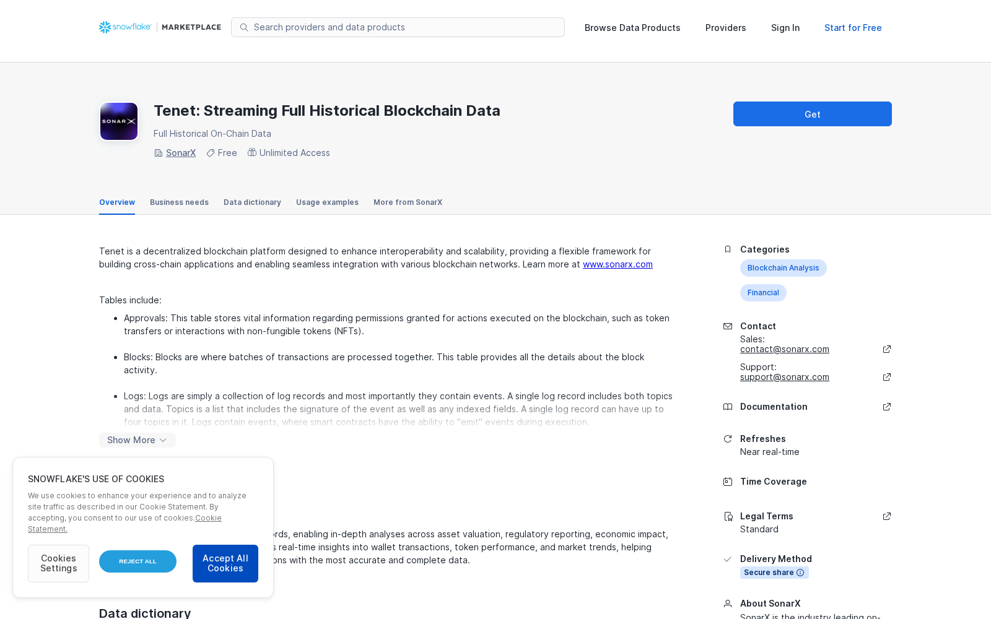Click the Secure share badge
This screenshot has width=991, height=619.
774,573
